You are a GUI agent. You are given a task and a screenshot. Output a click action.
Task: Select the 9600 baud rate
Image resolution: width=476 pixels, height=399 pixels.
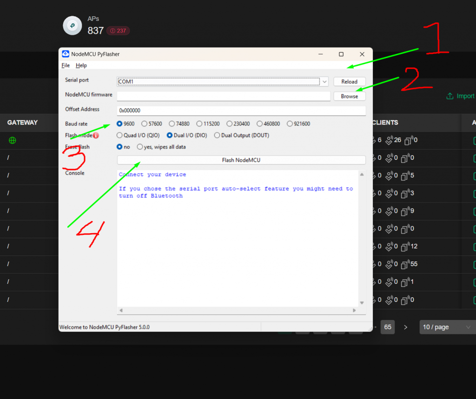pos(119,124)
